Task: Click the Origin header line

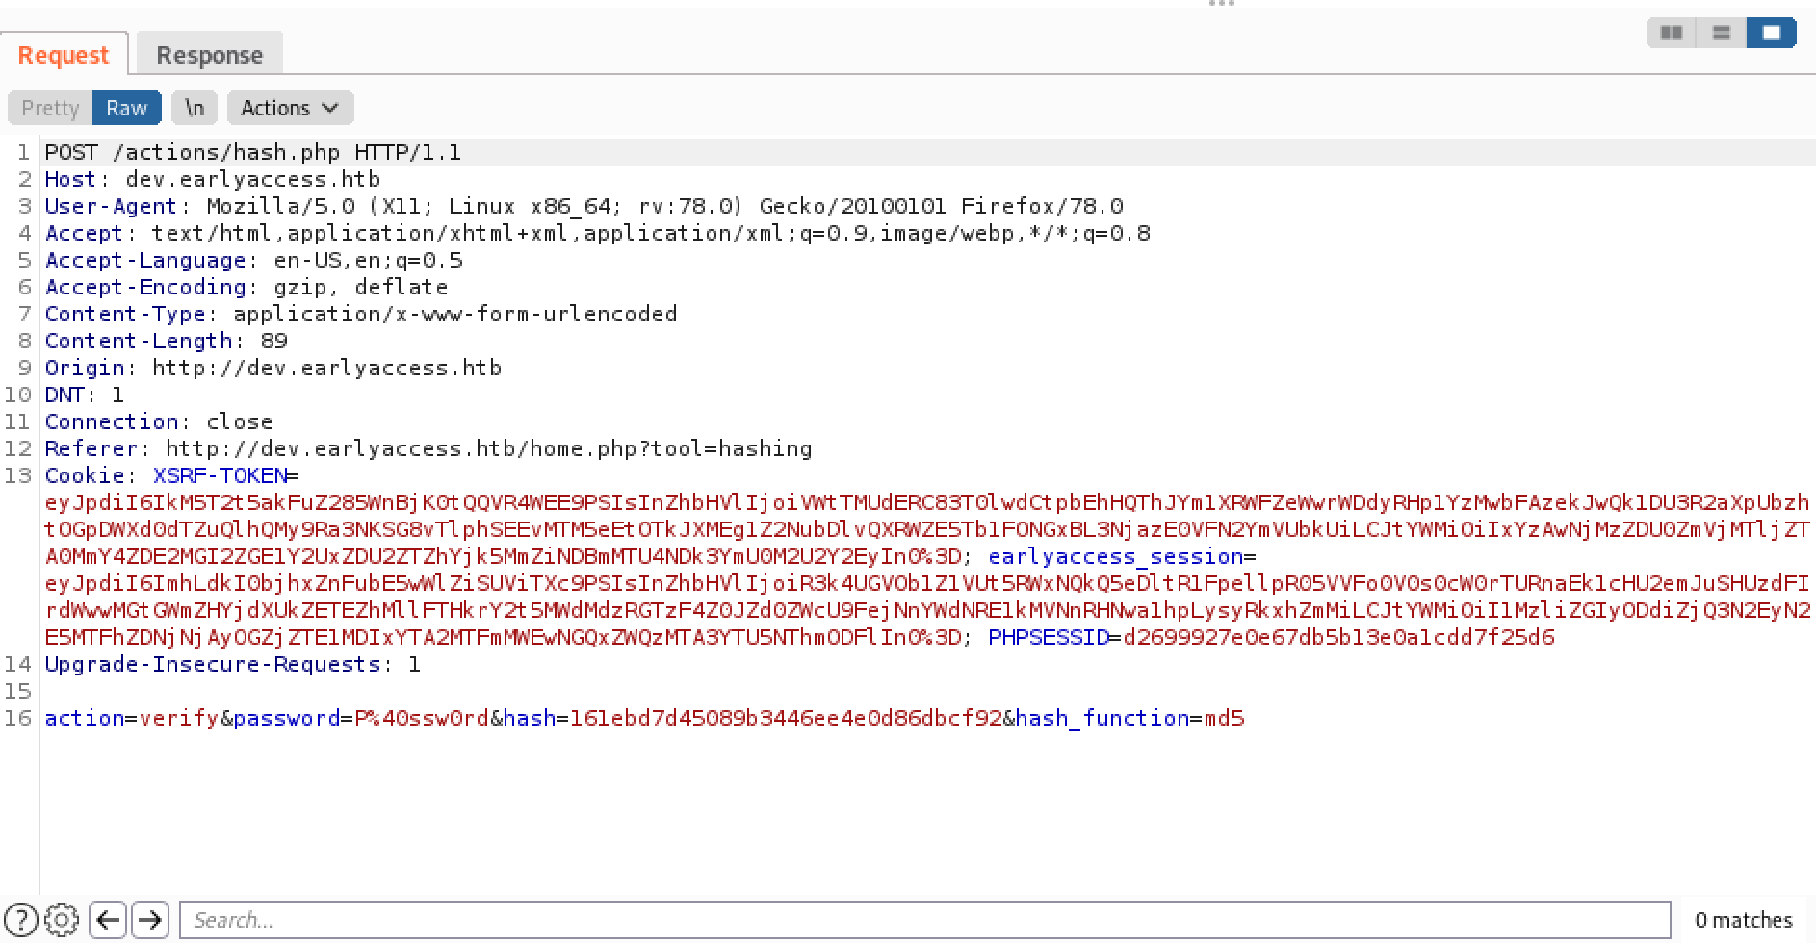Action: 273,368
